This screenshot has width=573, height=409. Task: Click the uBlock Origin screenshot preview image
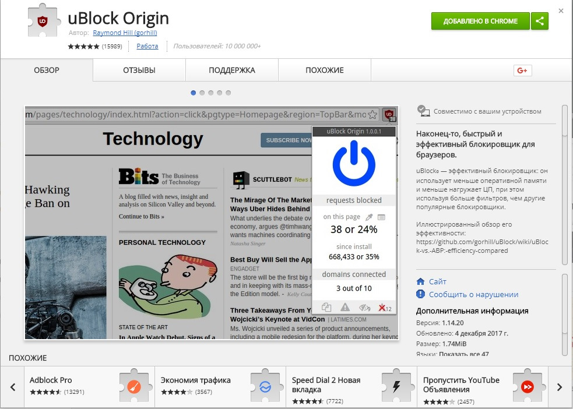tap(212, 223)
